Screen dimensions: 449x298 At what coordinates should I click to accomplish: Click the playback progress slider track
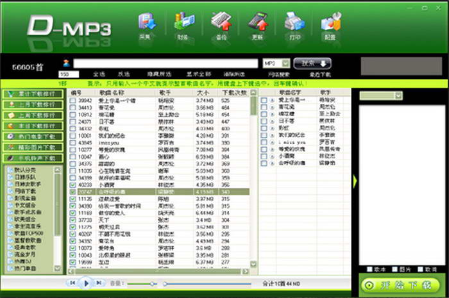click(x=208, y=284)
